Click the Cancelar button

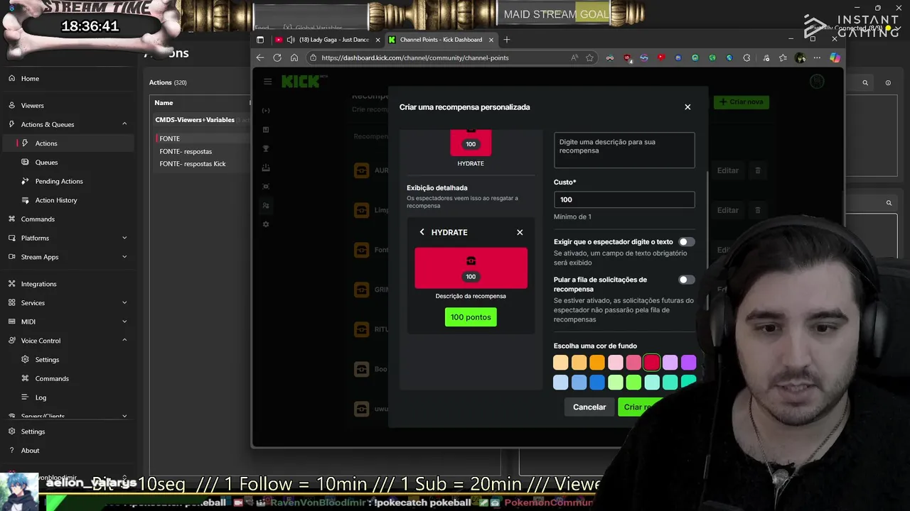[589, 407]
